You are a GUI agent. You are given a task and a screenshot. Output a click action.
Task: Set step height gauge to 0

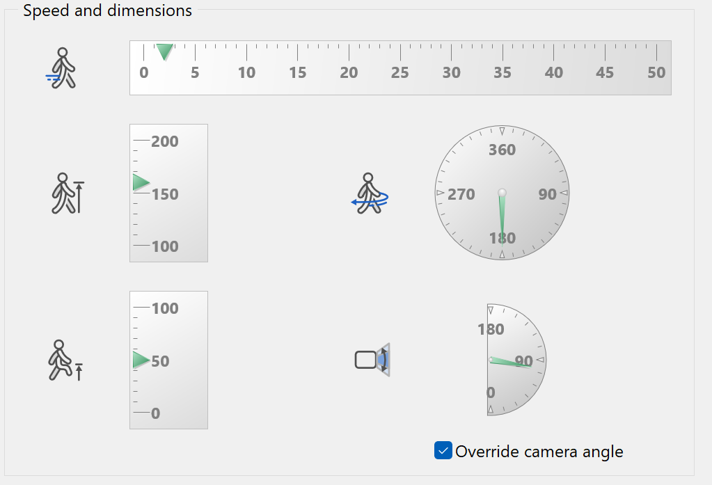point(141,413)
